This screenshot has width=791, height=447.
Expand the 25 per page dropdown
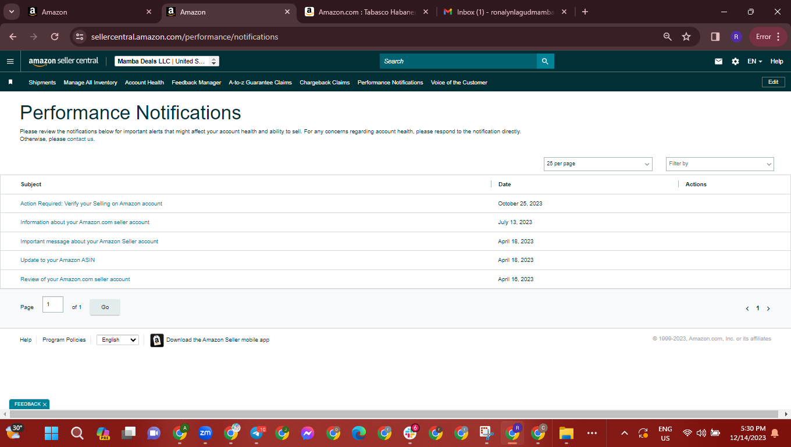(x=598, y=164)
